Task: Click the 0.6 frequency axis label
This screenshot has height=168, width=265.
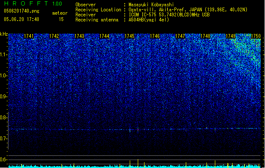Action: click(4, 160)
